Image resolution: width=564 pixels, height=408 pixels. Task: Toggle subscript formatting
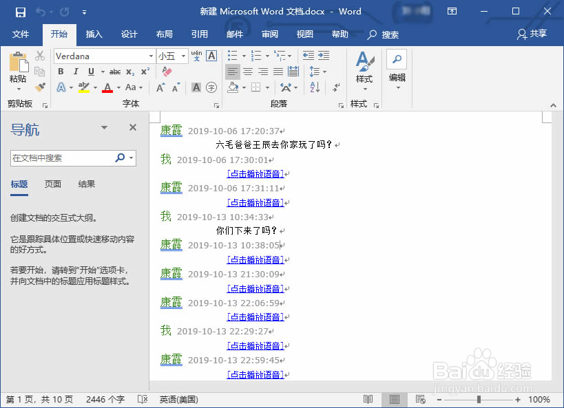click(x=129, y=72)
